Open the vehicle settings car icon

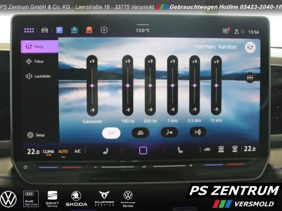pos(45,30)
